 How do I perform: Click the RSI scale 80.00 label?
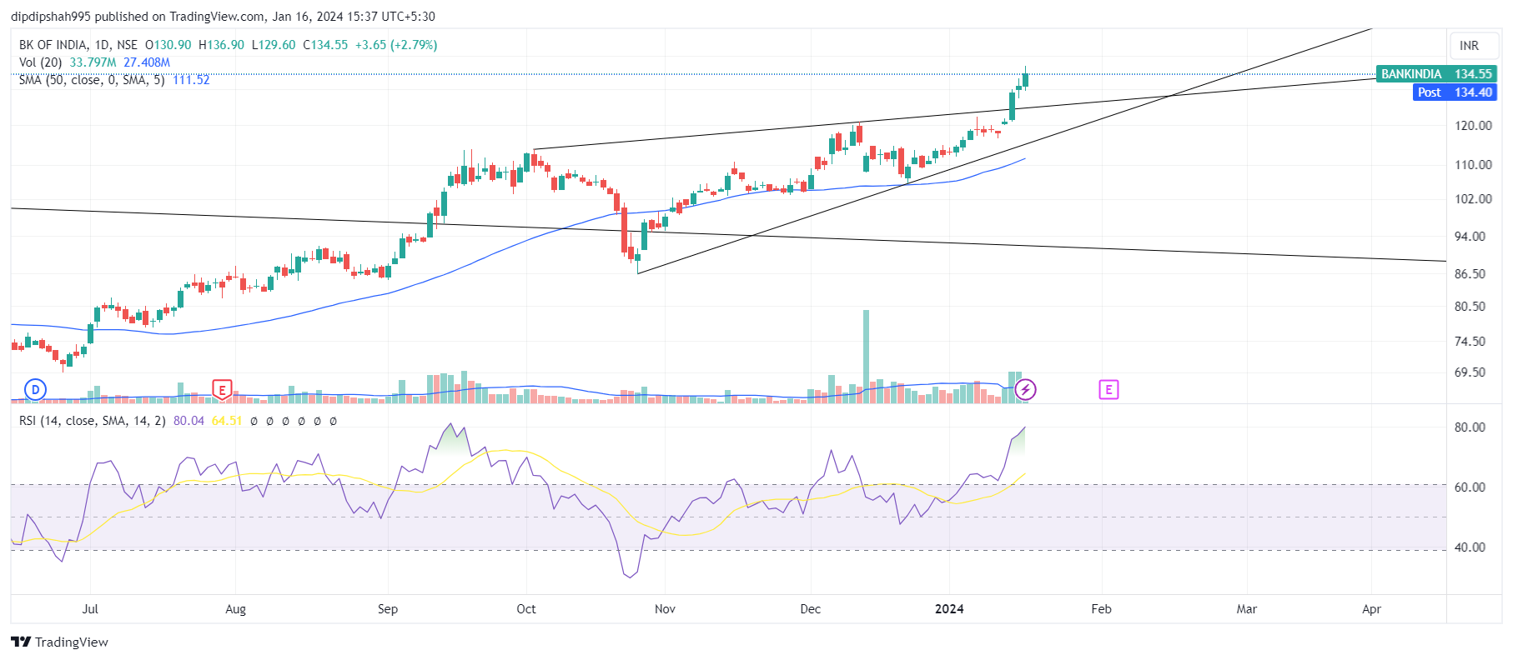(1470, 427)
